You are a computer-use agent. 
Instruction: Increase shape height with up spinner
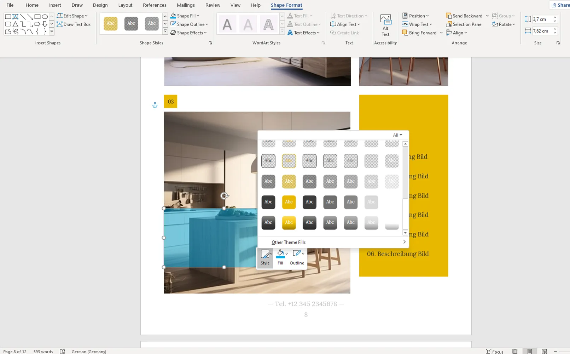tap(555, 17)
